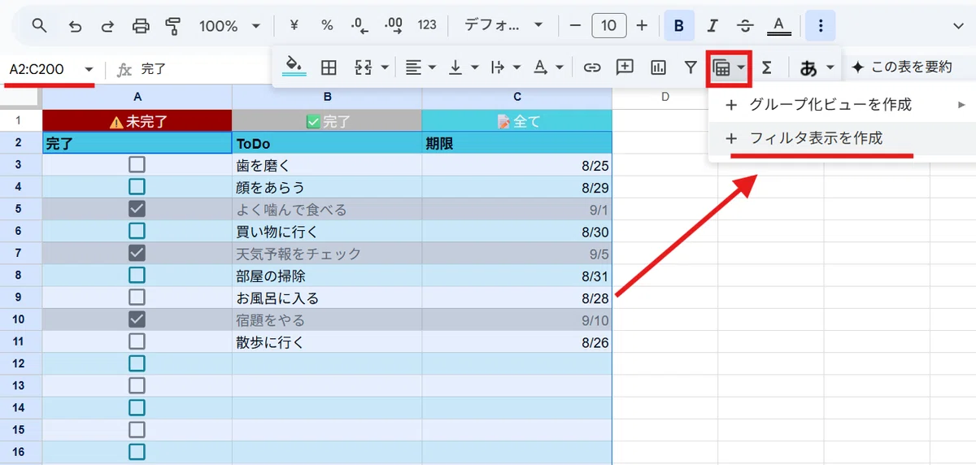The height and width of the screenshot is (465, 976).
Task: Open the 123 number formats menu
Action: [427, 25]
